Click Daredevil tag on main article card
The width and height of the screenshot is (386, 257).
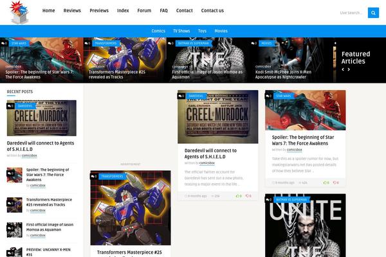(196, 96)
